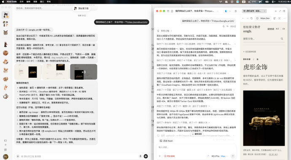Select the multi-cat group avatar in sidebar
The width and height of the screenshot is (291, 160).
click(x=5, y=24)
